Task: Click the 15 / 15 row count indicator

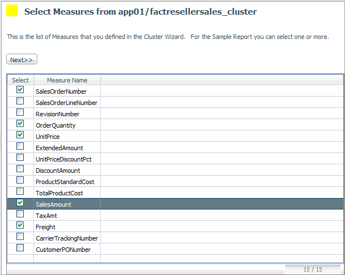Action: coord(312,269)
